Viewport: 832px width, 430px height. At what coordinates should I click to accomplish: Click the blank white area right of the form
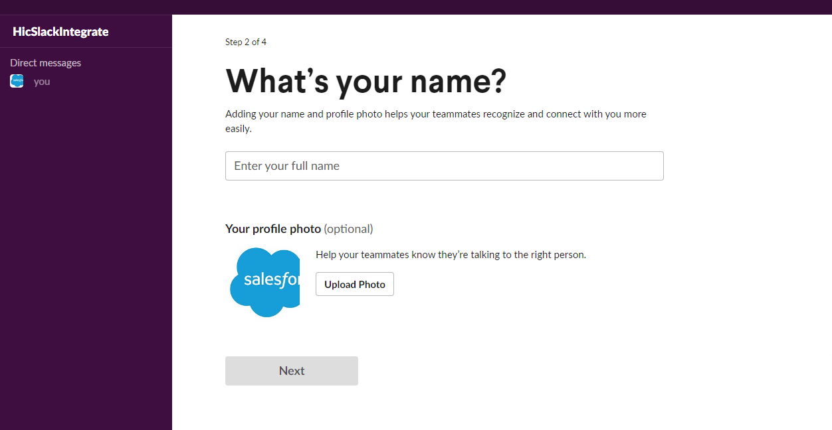point(744,232)
